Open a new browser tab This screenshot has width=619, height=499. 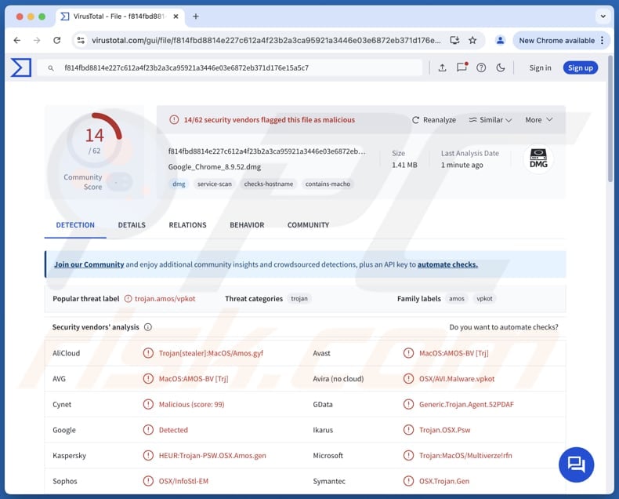[196, 16]
